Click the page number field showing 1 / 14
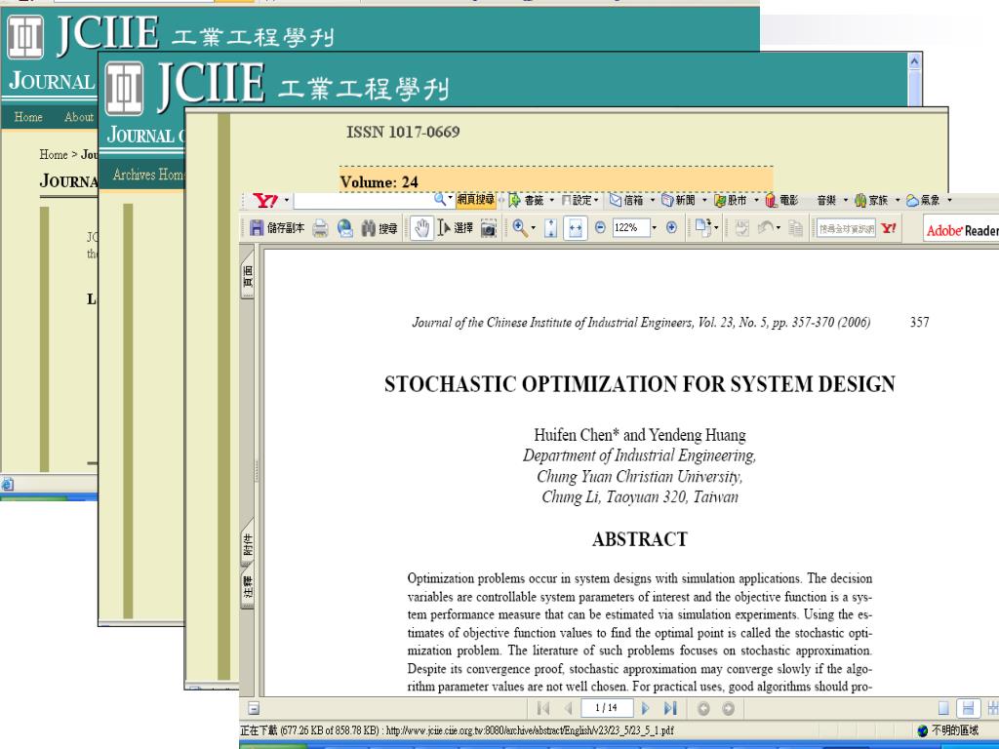 click(x=607, y=708)
